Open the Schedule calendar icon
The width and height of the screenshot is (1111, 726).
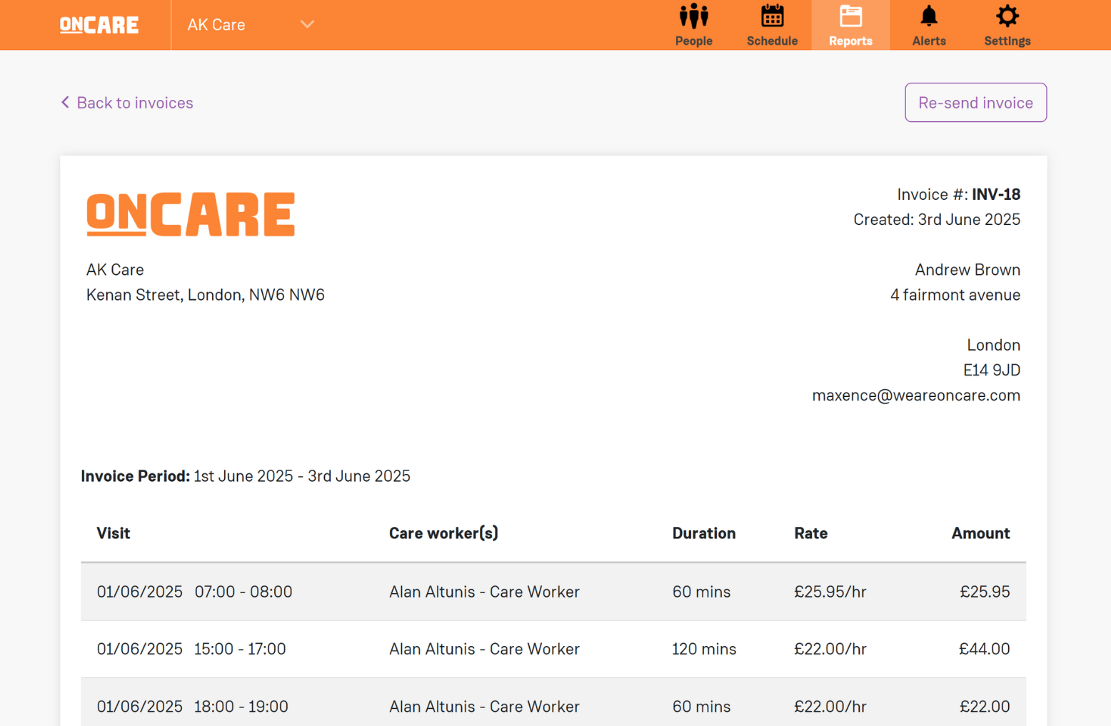(x=772, y=16)
